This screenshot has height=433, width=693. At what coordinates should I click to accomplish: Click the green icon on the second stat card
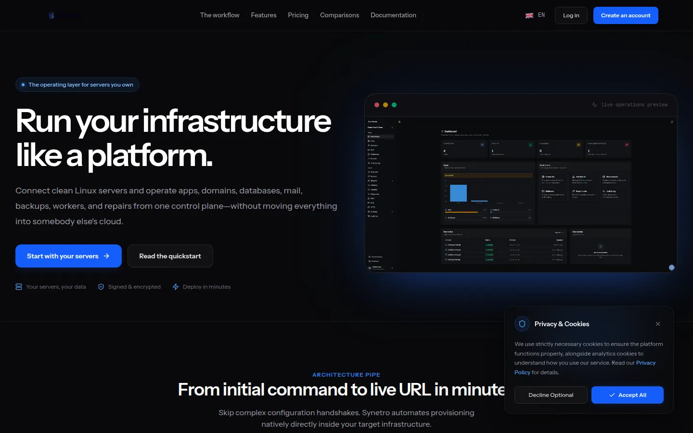coord(530,144)
